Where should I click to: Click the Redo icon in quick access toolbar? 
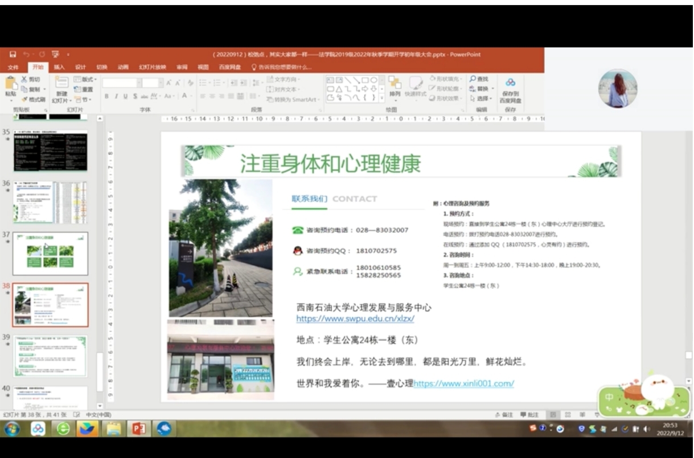click(x=42, y=55)
